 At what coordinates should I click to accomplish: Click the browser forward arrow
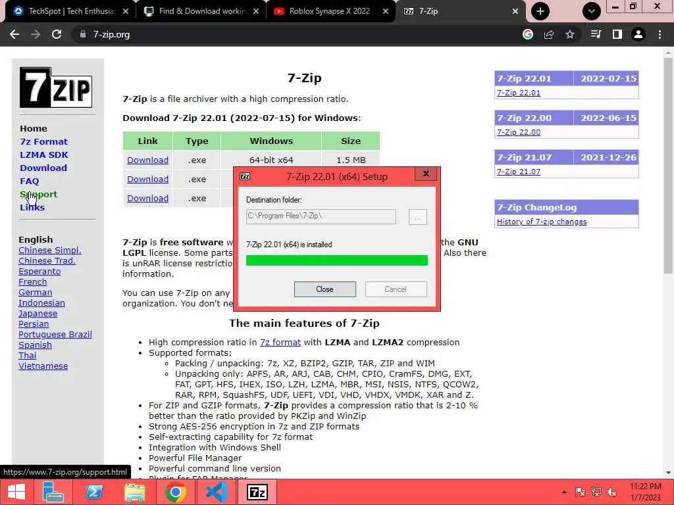(36, 34)
